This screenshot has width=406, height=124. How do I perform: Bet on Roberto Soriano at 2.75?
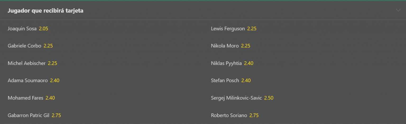(254, 115)
